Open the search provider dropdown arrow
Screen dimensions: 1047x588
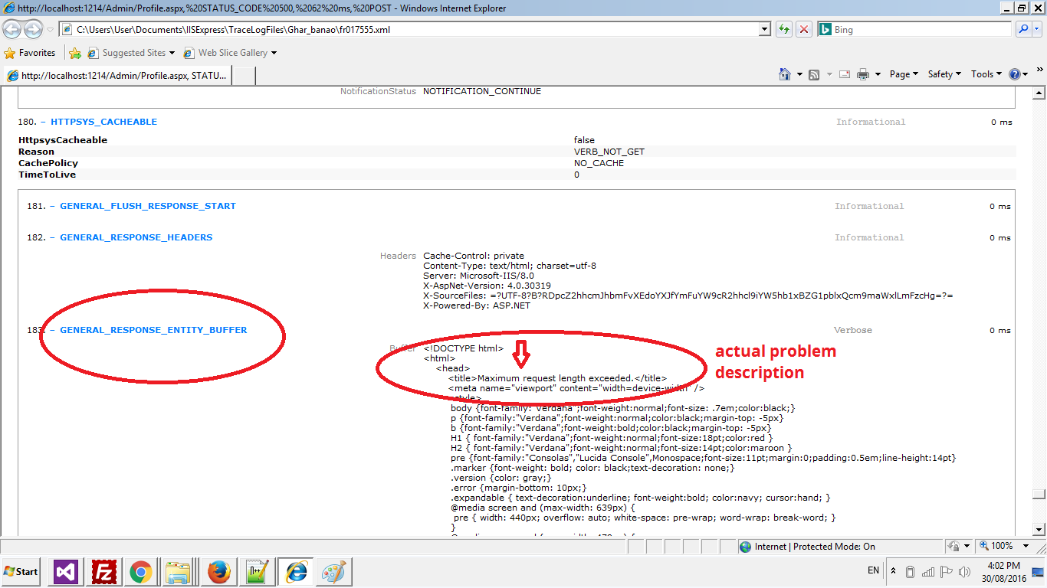(1038, 29)
